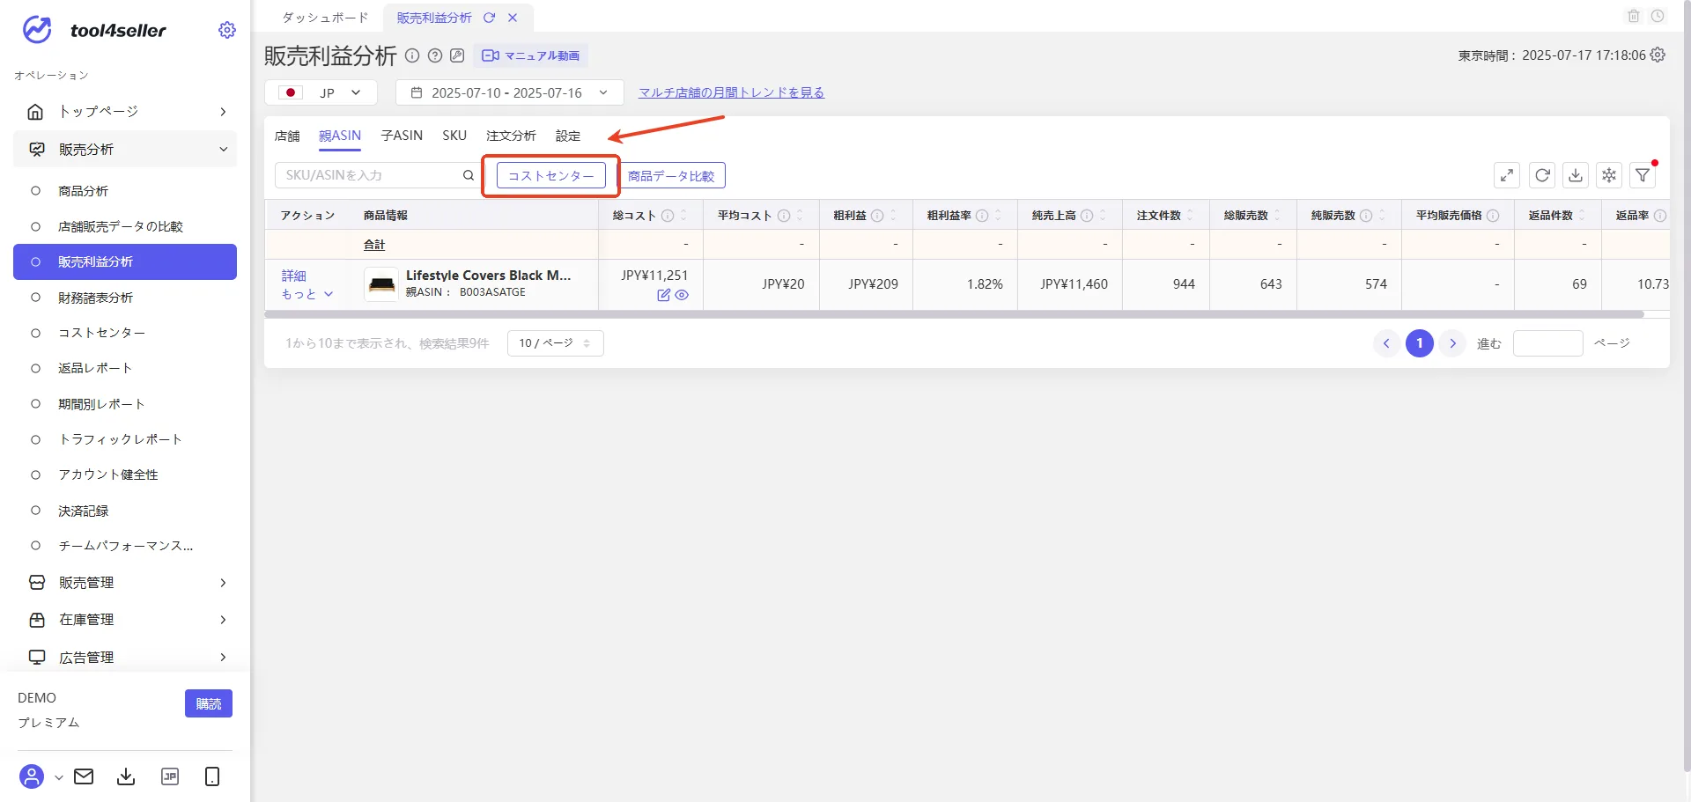
Task: Open マルチ店舗の月間トレンドを見る link
Action: click(731, 92)
